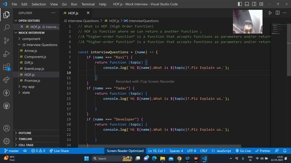Close HOF.js in Open Editors list
Viewport: 291px width, 163px height.
coord(22,27)
